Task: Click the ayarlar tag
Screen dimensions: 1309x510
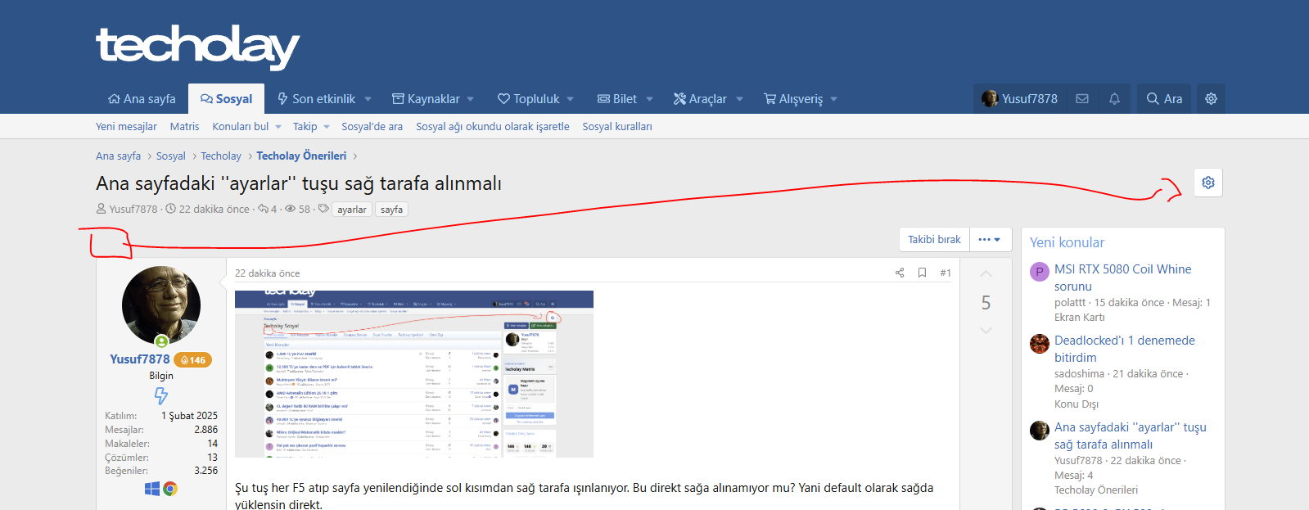Action: pos(352,210)
